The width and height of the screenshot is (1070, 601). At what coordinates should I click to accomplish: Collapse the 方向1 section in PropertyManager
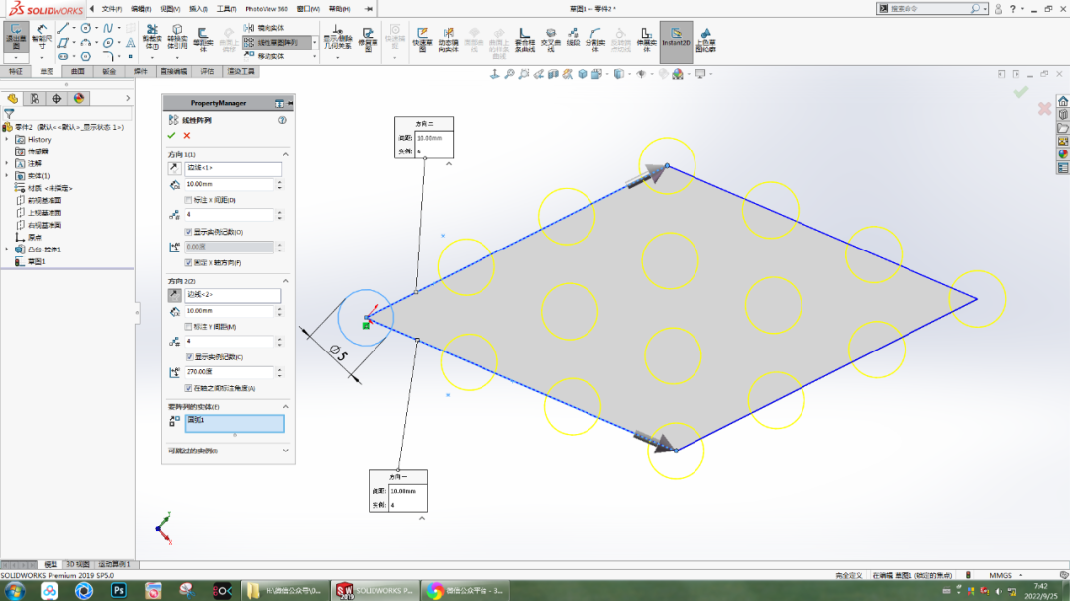[x=285, y=152]
